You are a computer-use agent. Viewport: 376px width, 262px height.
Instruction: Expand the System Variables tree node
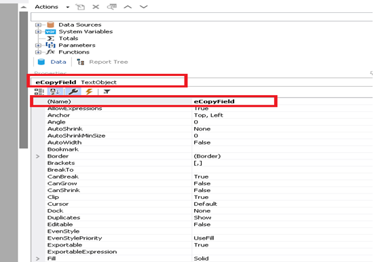[x=38, y=32]
